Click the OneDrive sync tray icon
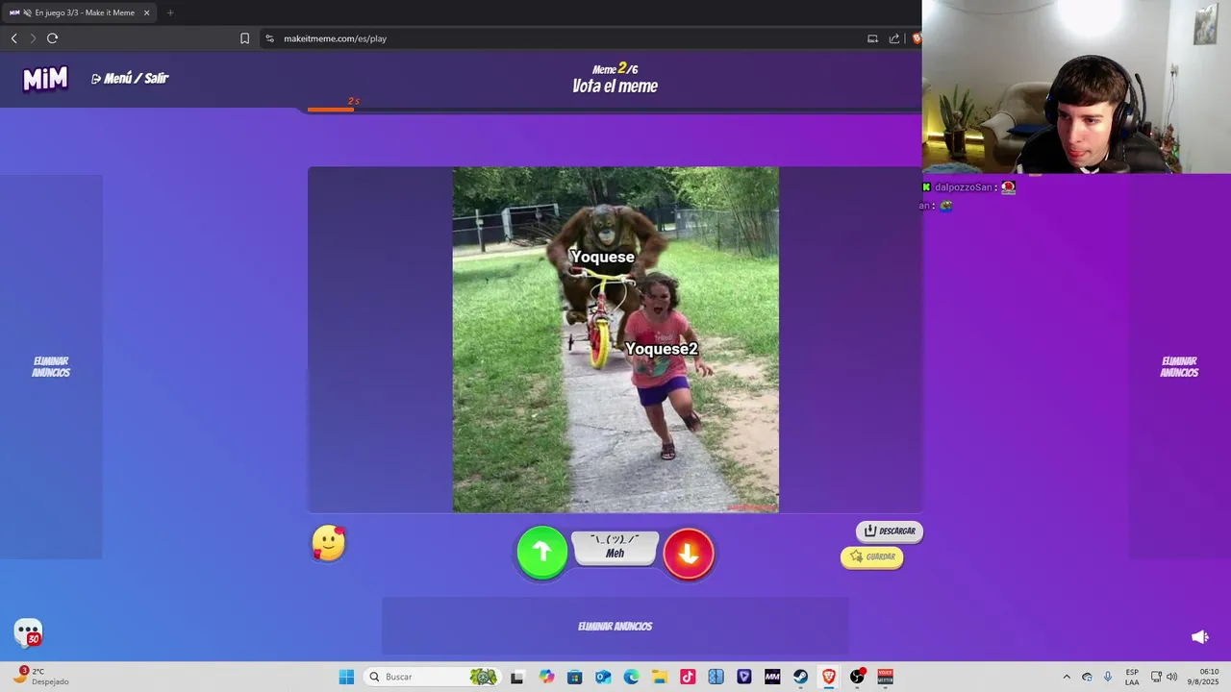Viewport: 1231px width, 692px height. (x=1087, y=677)
